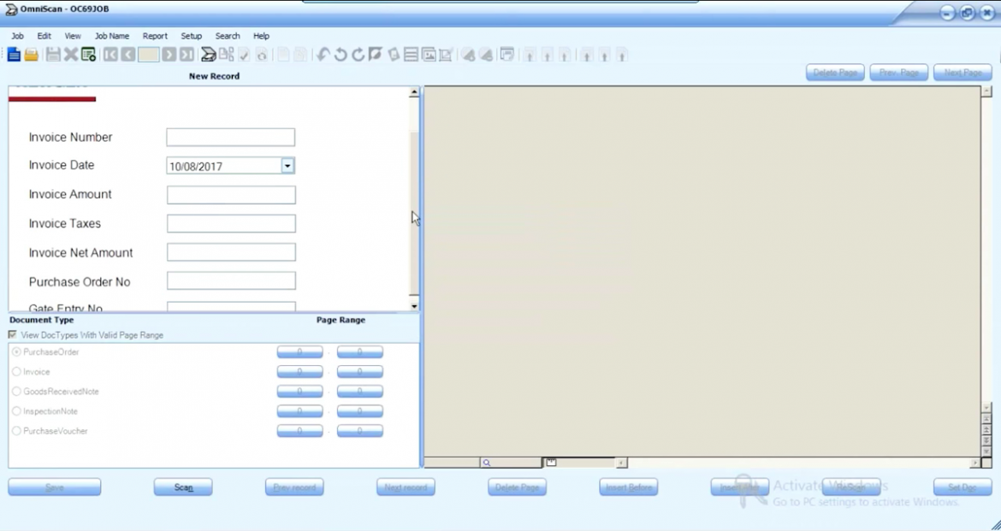Viewport: 1001px width, 531px height.
Task: Enable the View DocTypes With Valid Page Range checkbox
Action: point(12,334)
